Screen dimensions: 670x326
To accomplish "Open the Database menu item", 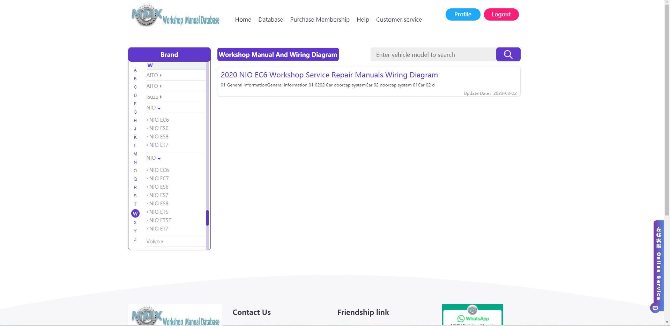I will (x=270, y=20).
